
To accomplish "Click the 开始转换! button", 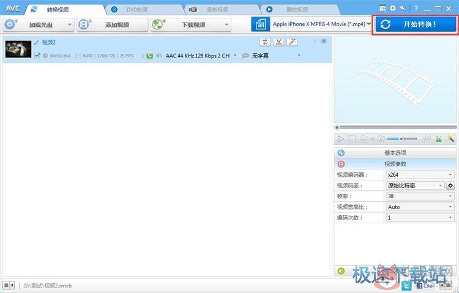I will (416, 24).
